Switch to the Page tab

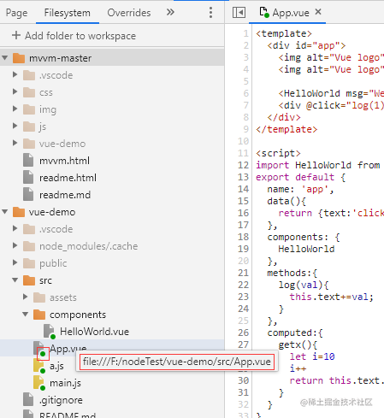tap(17, 13)
